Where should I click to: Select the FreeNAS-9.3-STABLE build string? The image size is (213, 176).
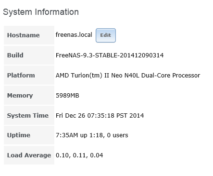110,55
